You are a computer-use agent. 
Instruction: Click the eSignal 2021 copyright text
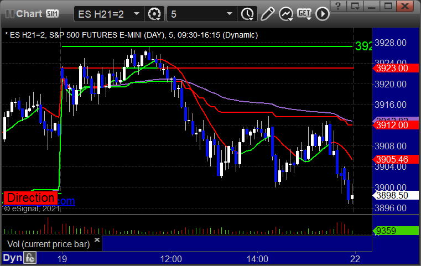click(32, 208)
